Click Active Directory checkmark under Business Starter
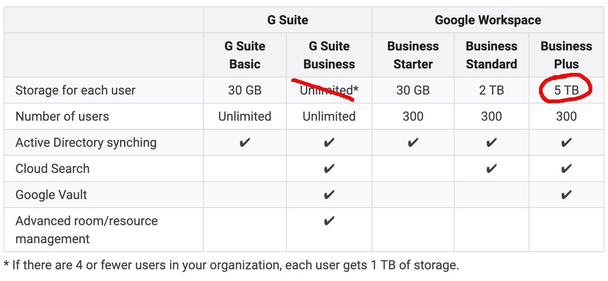 (x=413, y=142)
